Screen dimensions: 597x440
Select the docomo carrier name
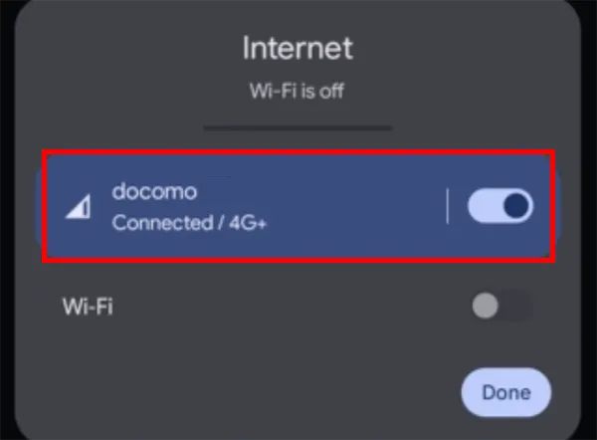[x=154, y=191]
